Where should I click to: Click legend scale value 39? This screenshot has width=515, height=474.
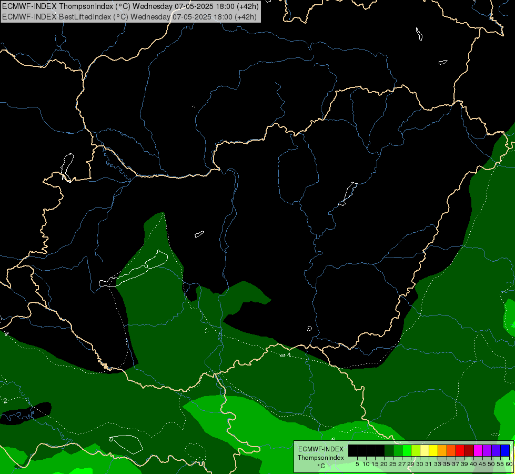[464, 464]
